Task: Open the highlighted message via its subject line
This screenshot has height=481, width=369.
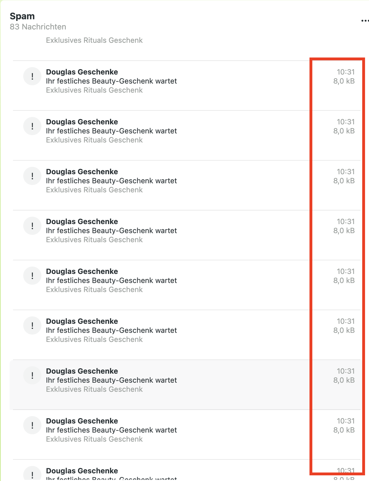Action: click(x=111, y=380)
